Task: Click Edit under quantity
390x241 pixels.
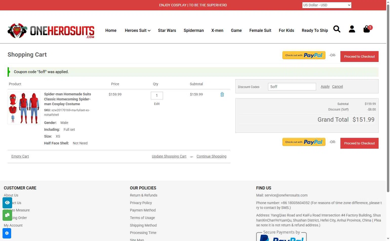Action: click(x=157, y=104)
